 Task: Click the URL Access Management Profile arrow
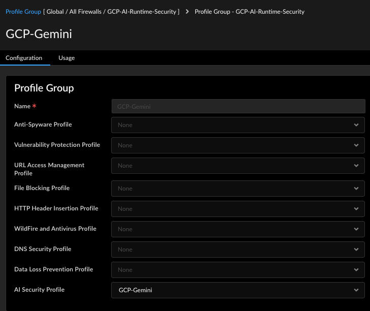[x=356, y=166]
